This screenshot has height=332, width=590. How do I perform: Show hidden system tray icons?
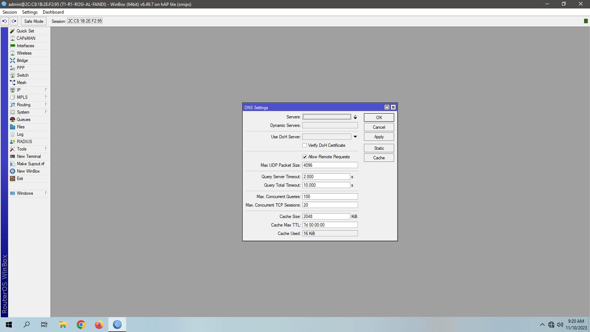[x=542, y=325]
